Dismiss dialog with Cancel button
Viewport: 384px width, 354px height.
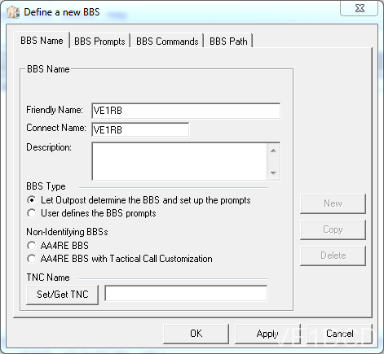(x=339, y=334)
